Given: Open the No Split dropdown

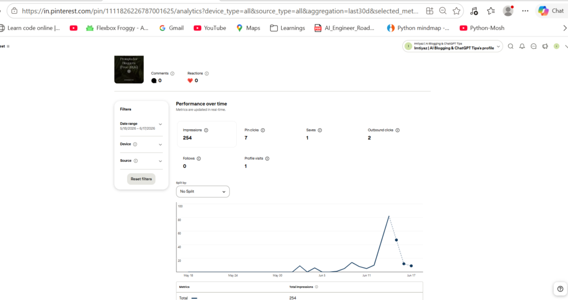Looking at the screenshot, I should click(203, 191).
